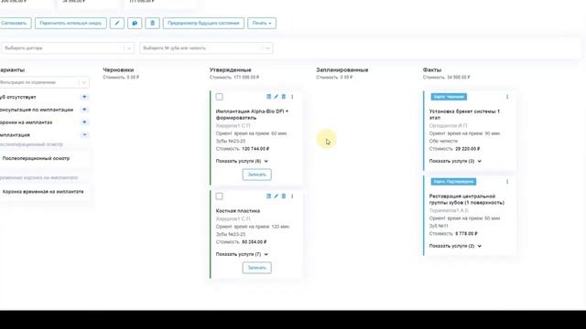
Task: Open three-dot menu on Реставрация центральной группы card
Action: 507,182
